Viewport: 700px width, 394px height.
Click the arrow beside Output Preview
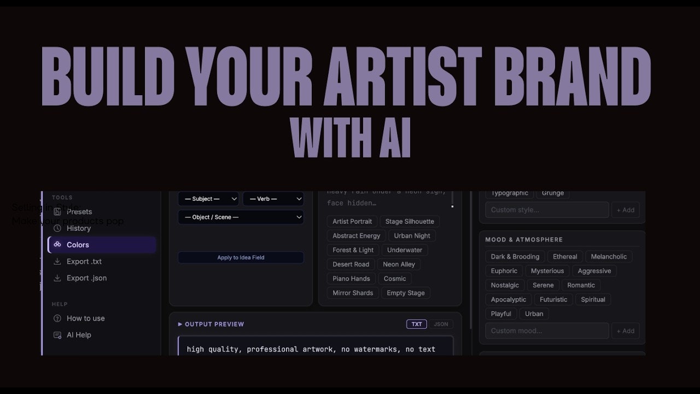180,324
